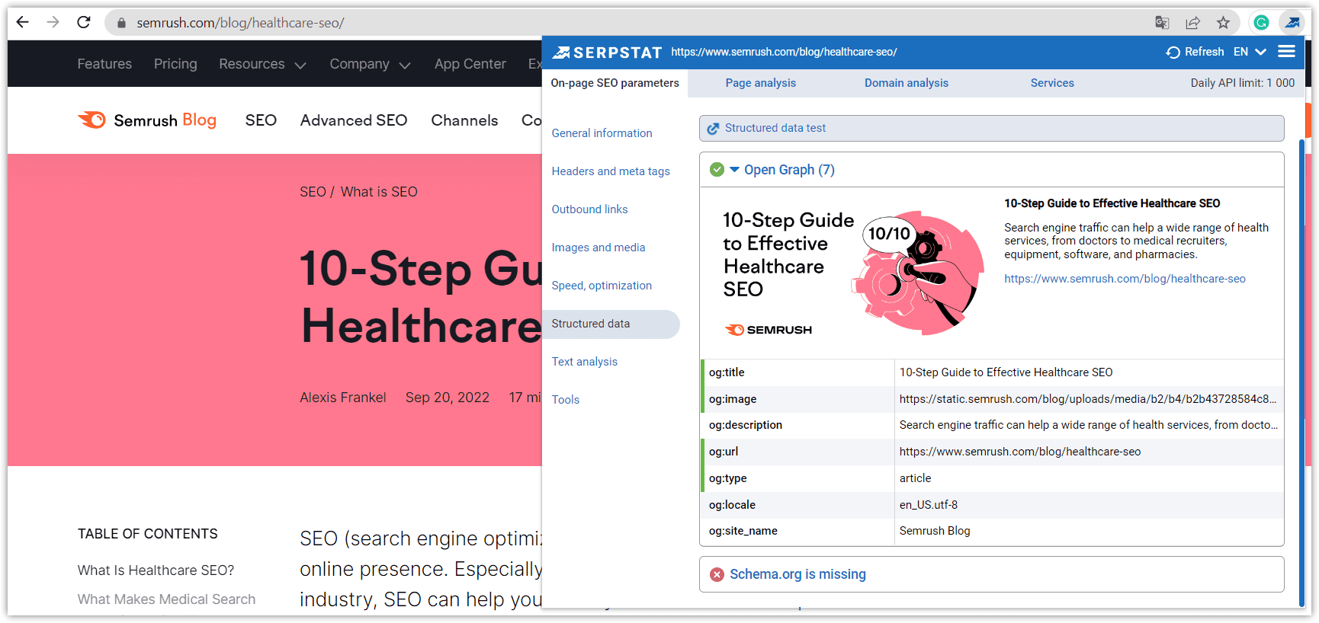Viewport: 1319px width, 623px height.
Task: Click the og:type value article
Action: click(x=915, y=478)
